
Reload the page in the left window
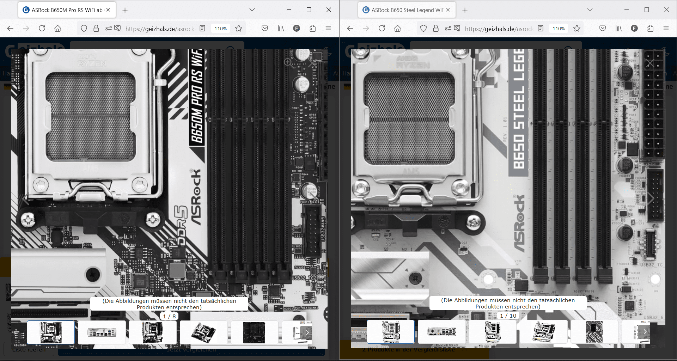[42, 29]
